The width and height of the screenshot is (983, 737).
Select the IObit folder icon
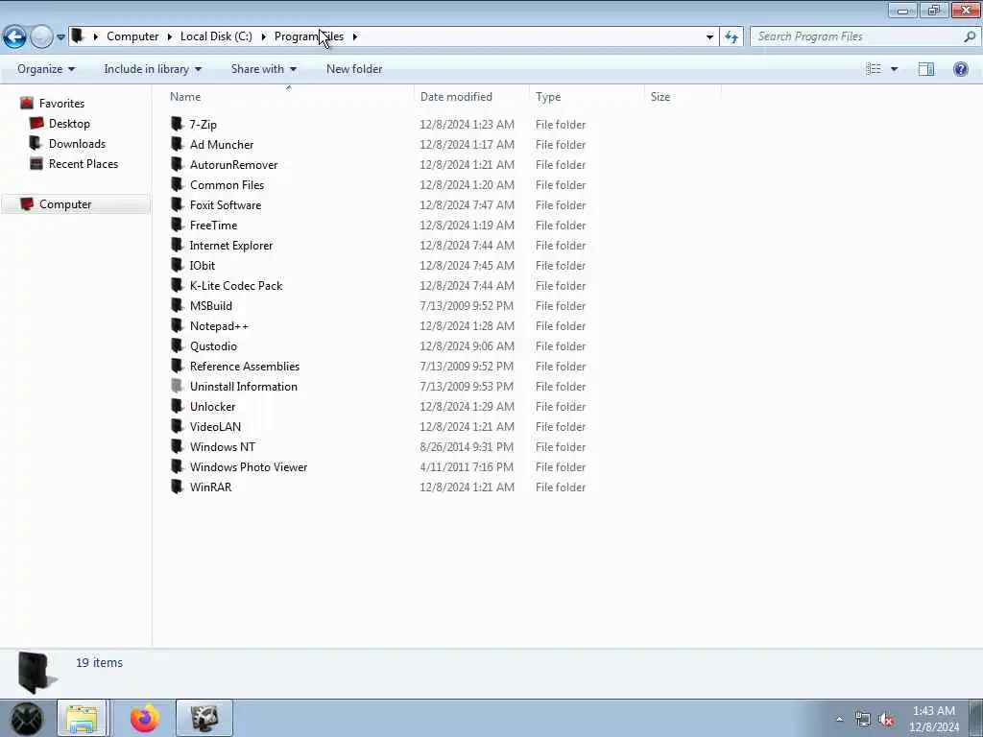click(177, 265)
